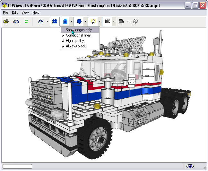Uncheck High quality option
Viewport: 208px width, 171px height.
[x=80, y=41]
